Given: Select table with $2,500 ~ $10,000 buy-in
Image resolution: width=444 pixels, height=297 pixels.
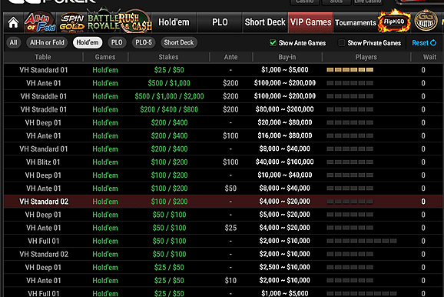Looking at the screenshot, I should (x=223, y=267).
